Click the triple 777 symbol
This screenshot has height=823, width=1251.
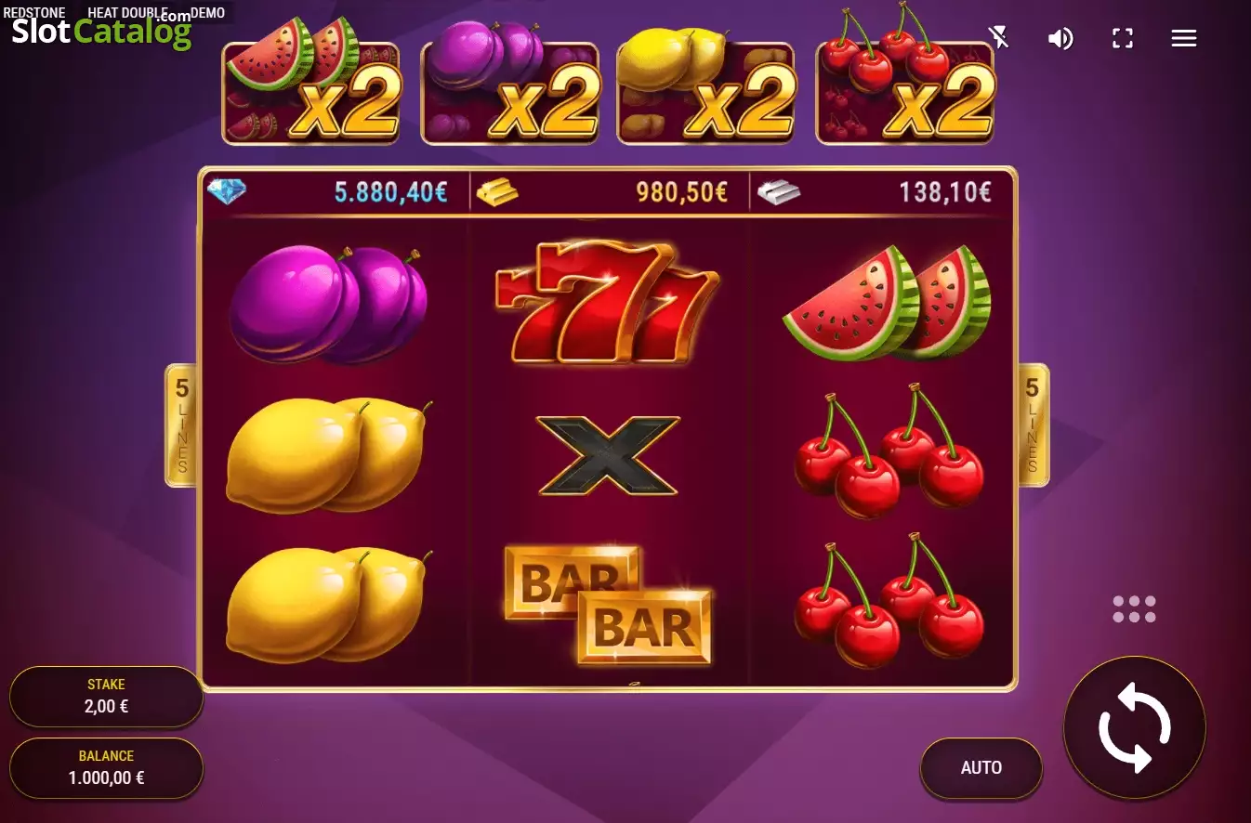pos(608,302)
